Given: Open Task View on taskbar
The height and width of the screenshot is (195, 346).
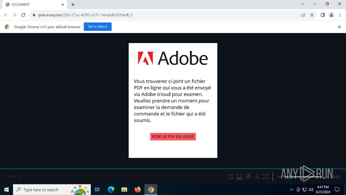Looking at the screenshot, I should click(97, 190).
